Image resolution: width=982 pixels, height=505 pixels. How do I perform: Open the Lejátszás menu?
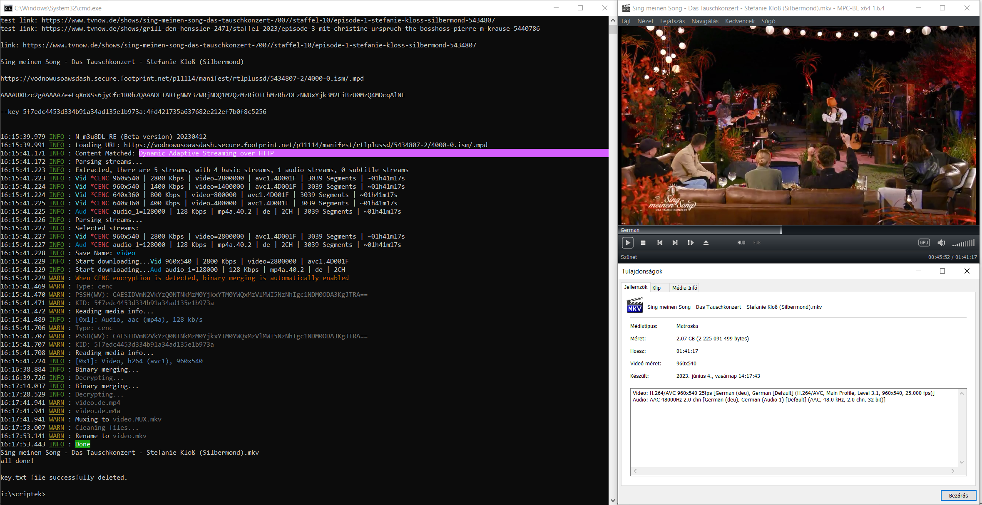click(x=672, y=21)
